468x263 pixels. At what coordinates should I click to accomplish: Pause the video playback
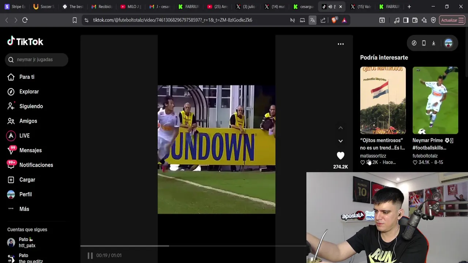90,255
